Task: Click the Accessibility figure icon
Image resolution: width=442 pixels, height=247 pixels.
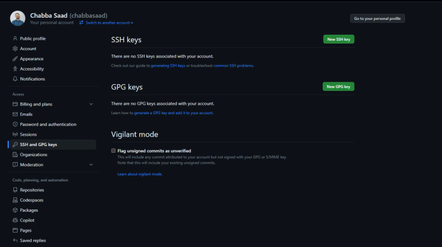Action: (x=15, y=69)
